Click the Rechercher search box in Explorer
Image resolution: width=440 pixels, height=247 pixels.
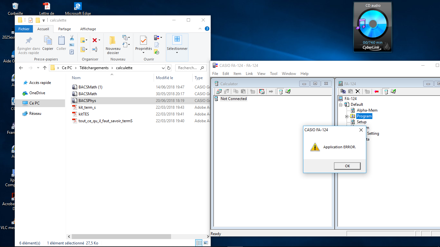[191, 68]
